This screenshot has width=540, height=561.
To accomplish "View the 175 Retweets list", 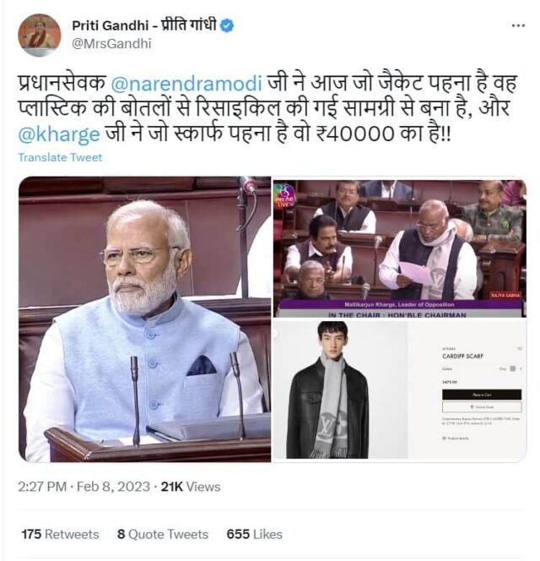I will coord(60,534).
